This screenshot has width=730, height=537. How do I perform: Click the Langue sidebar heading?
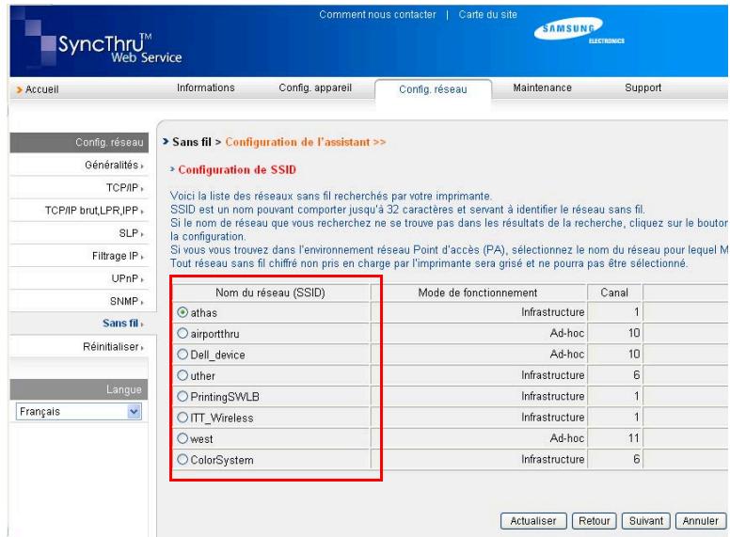pos(79,389)
